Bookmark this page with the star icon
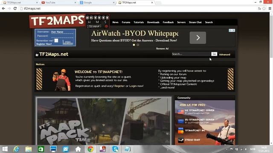This screenshot has height=153, width=273. 264,8
